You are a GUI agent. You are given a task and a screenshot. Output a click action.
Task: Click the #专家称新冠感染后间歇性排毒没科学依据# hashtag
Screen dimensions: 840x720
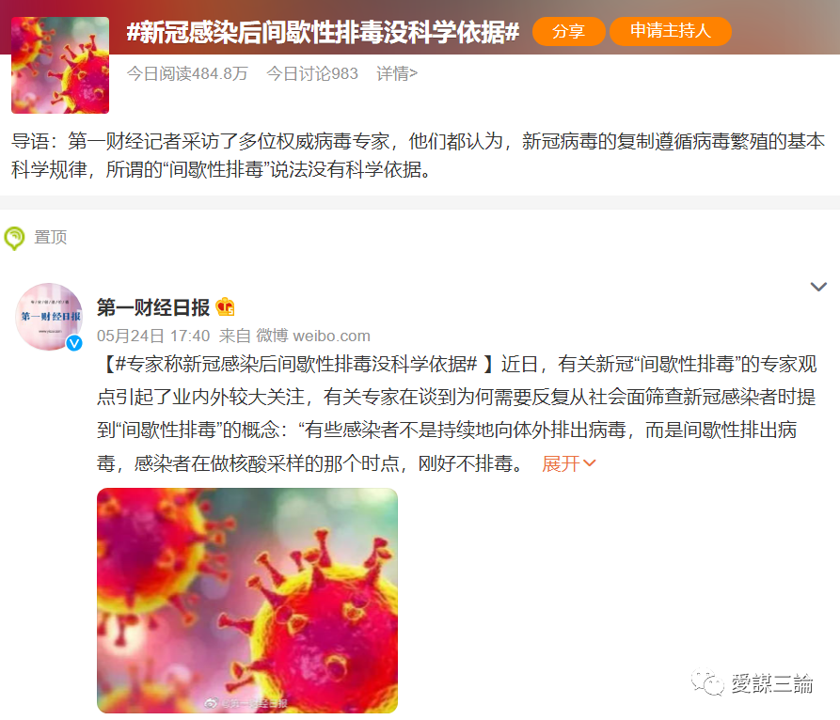point(295,365)
